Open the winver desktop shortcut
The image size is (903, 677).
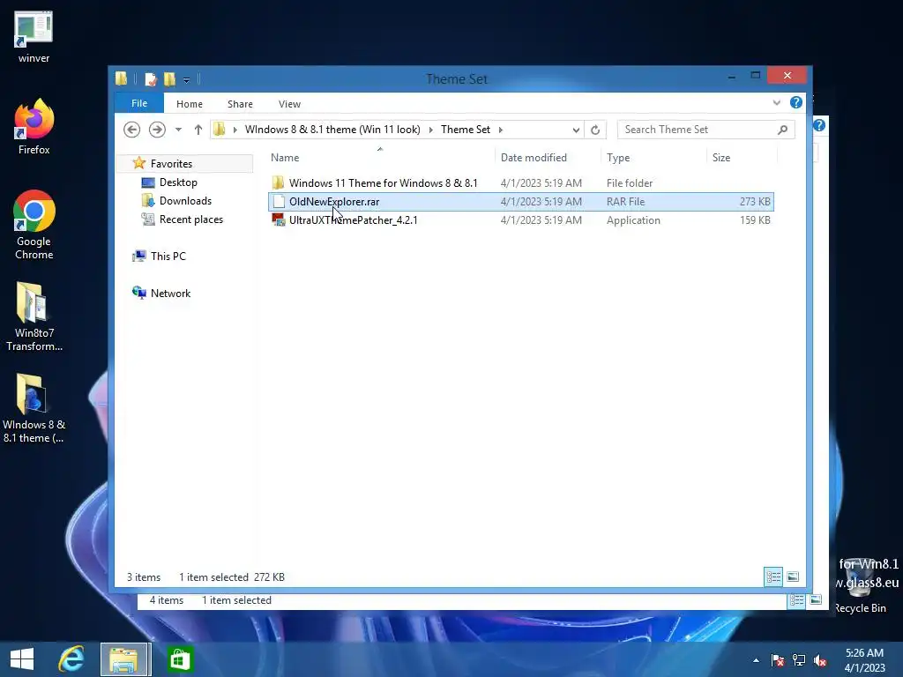[x=34, y=36]
